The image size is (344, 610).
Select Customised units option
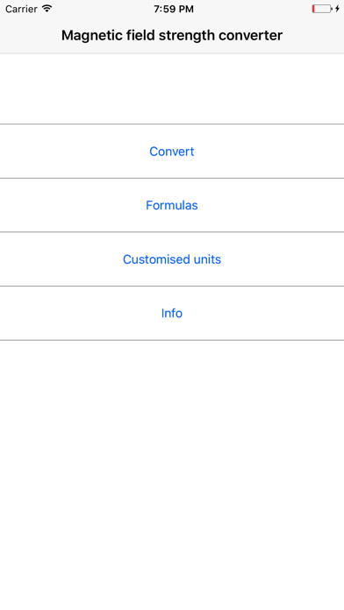click(172, 259)
